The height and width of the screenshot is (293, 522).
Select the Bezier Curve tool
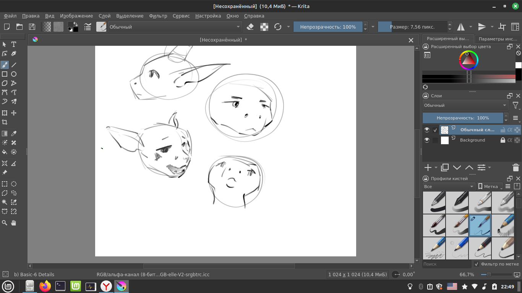tap(5, 92)
